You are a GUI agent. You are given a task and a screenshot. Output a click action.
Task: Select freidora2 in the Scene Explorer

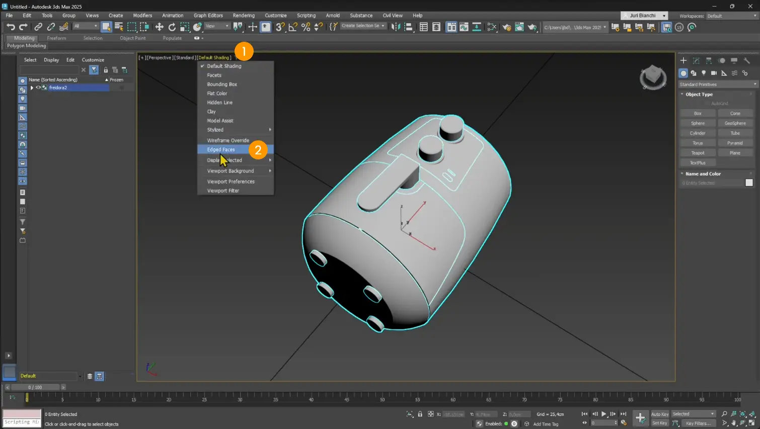click(58, 88)
